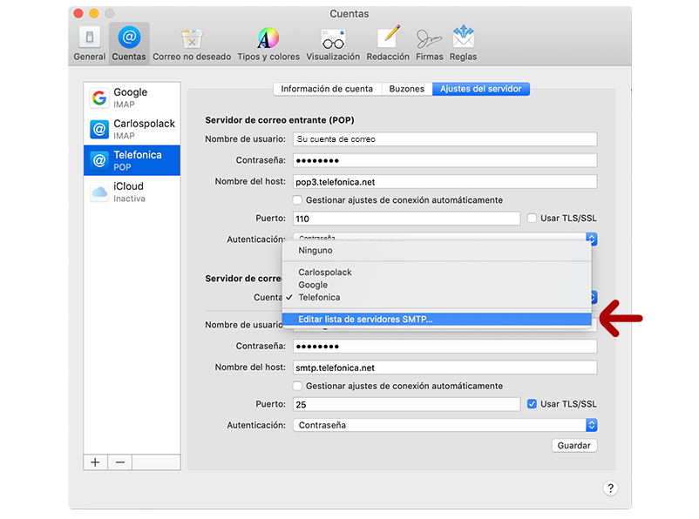Click outgoing Contraseña password field
This screenshot has width=699, height=519.
[x=445, y=347]
